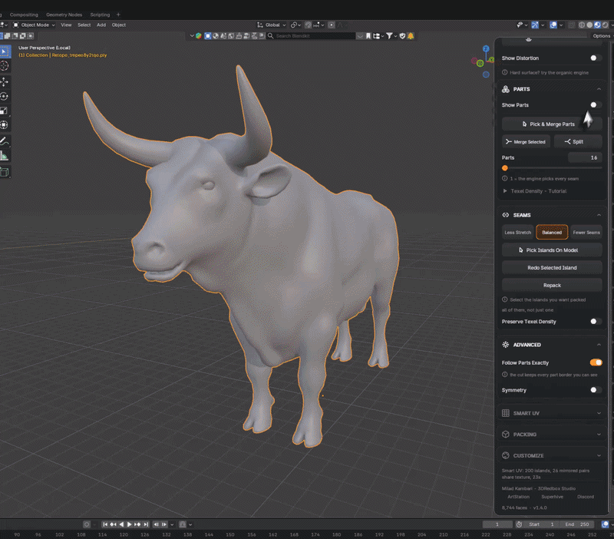Switch to the Scripting workspace tab

[100, 15]
